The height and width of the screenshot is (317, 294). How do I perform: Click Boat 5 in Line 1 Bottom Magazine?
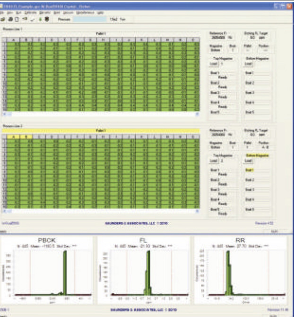point(250,112)
